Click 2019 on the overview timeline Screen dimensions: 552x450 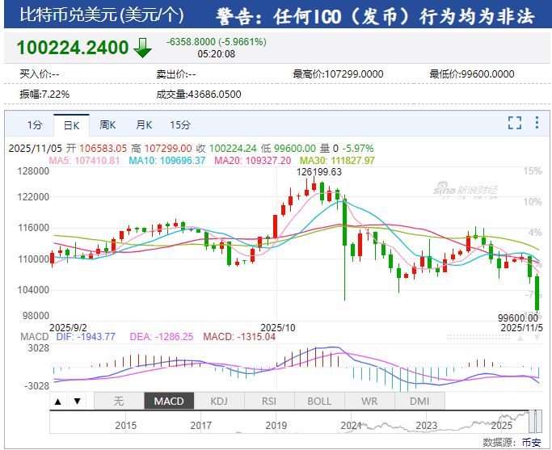click(x=276, y=425)
